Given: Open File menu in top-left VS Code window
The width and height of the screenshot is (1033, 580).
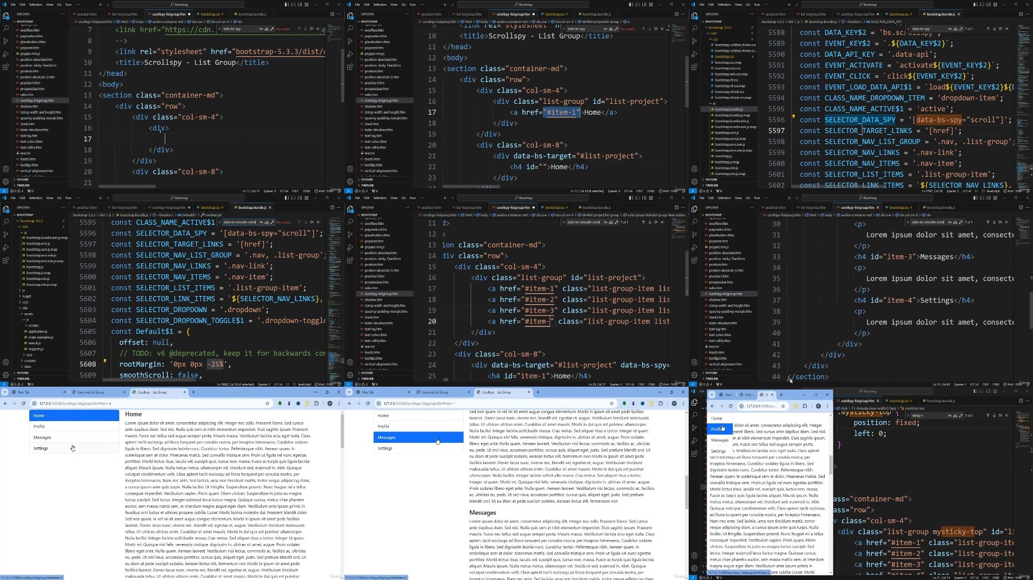Looking at the screenshot, I should point(13,5).
